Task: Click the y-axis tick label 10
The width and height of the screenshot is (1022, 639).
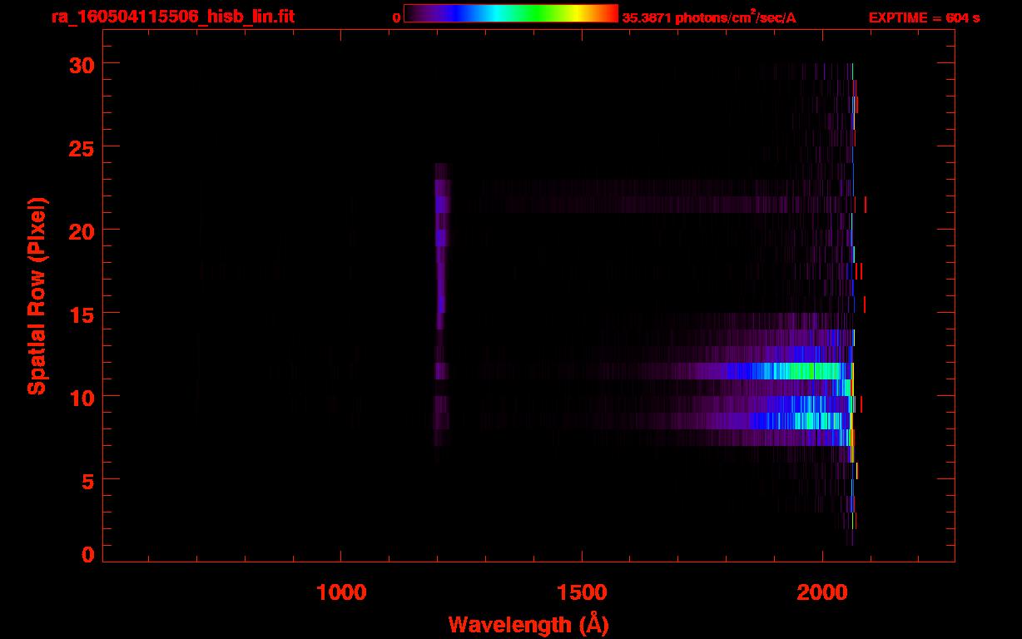Action: click(x=82, y=397)
